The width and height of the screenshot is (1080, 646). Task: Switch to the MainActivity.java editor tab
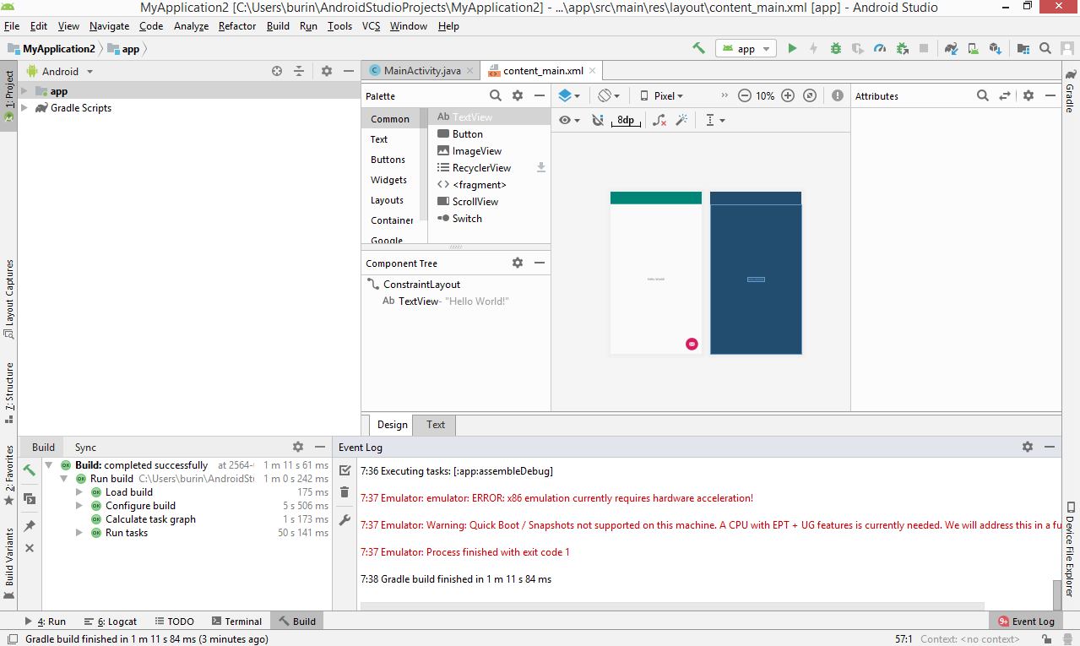pyautogui.click(x=421, y=71)
